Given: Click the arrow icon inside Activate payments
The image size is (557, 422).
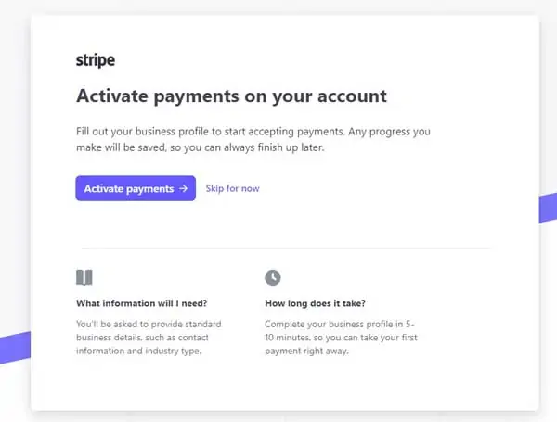Looking at the screenshot, I should pos(183,188).
